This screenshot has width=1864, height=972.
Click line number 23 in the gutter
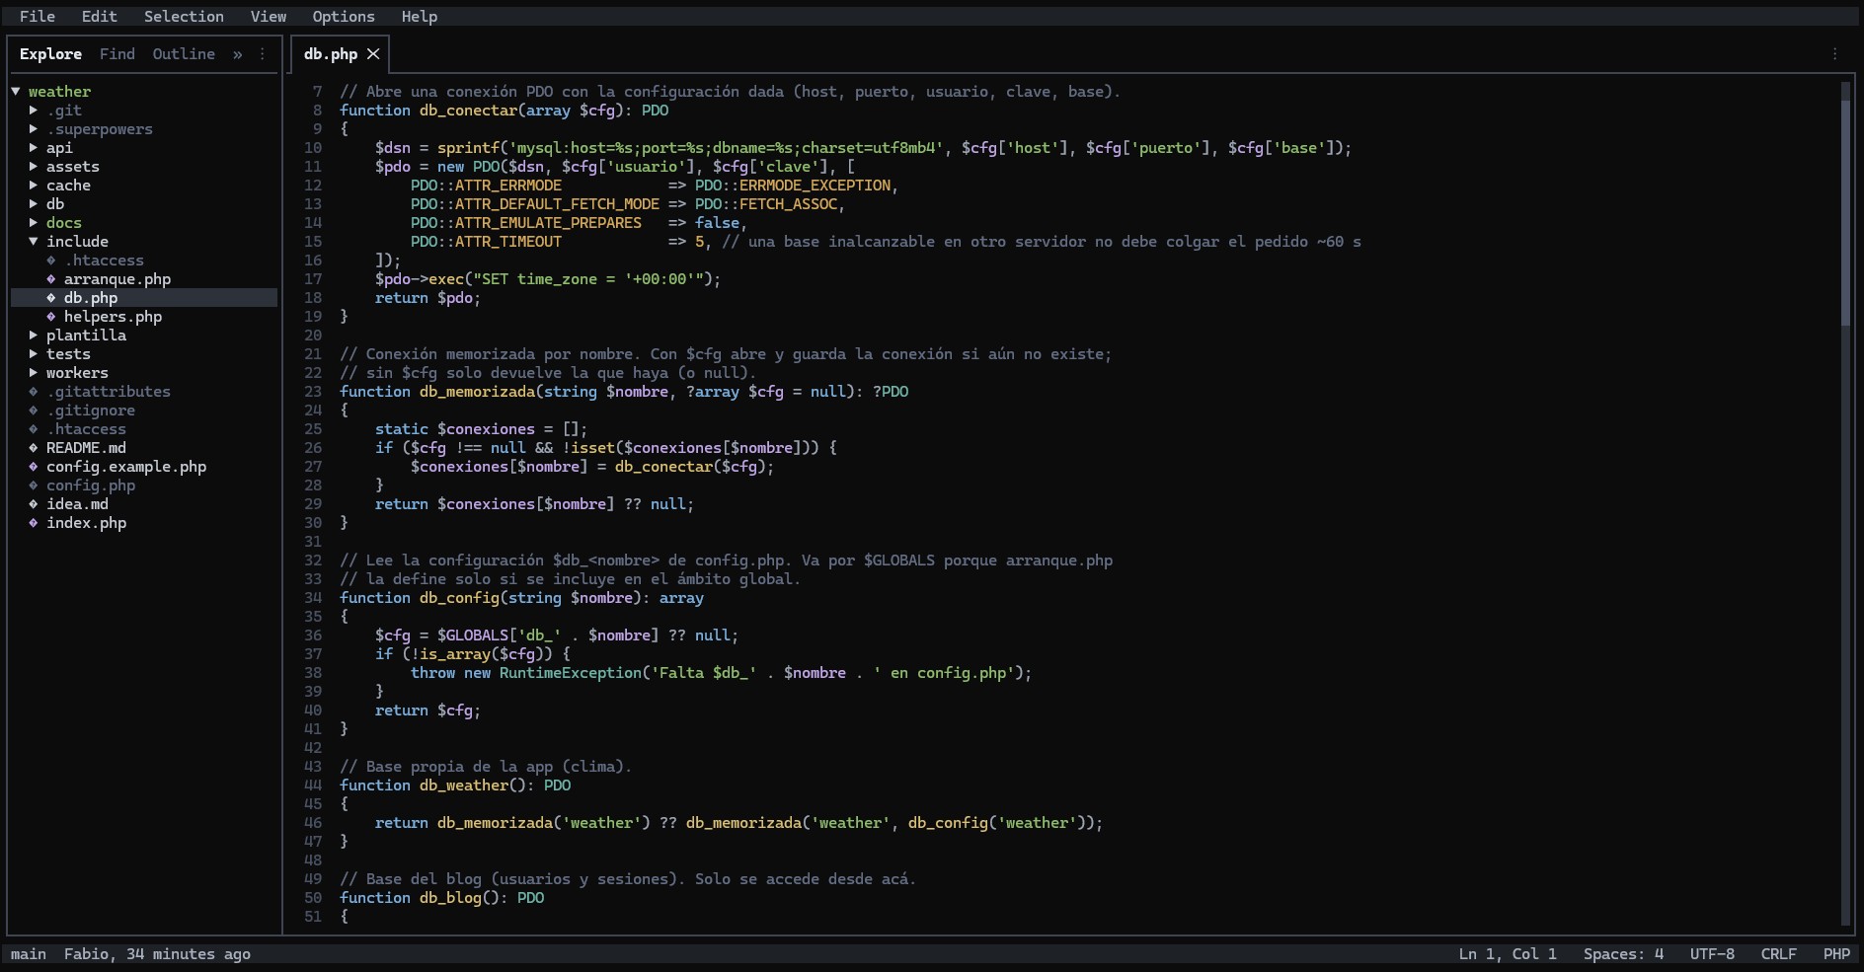[x=313, y=392]
